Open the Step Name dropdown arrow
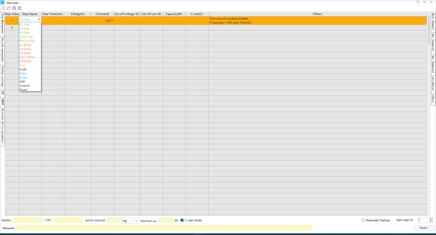The image size is (436, 235). click(39, 20)
